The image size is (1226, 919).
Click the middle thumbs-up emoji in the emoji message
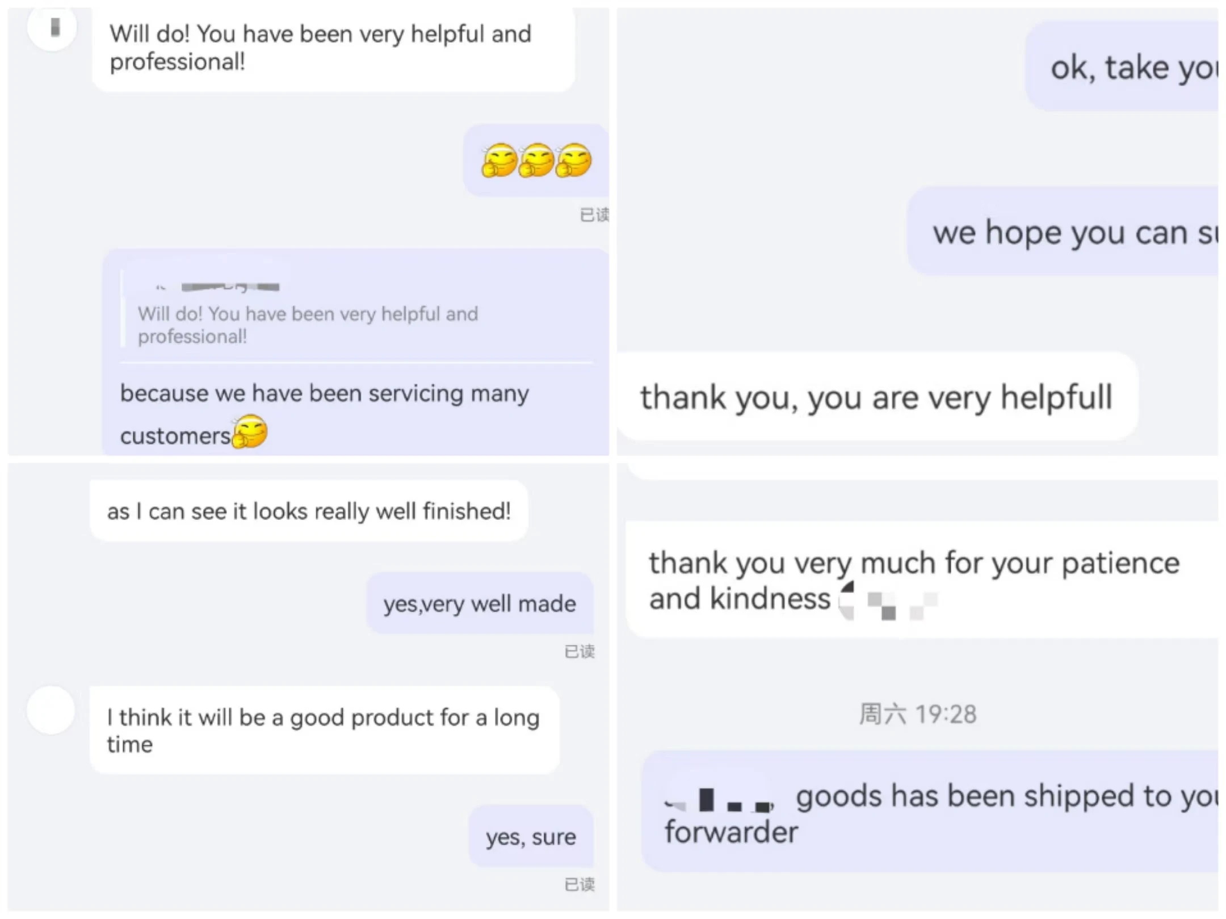click(536, 161)
